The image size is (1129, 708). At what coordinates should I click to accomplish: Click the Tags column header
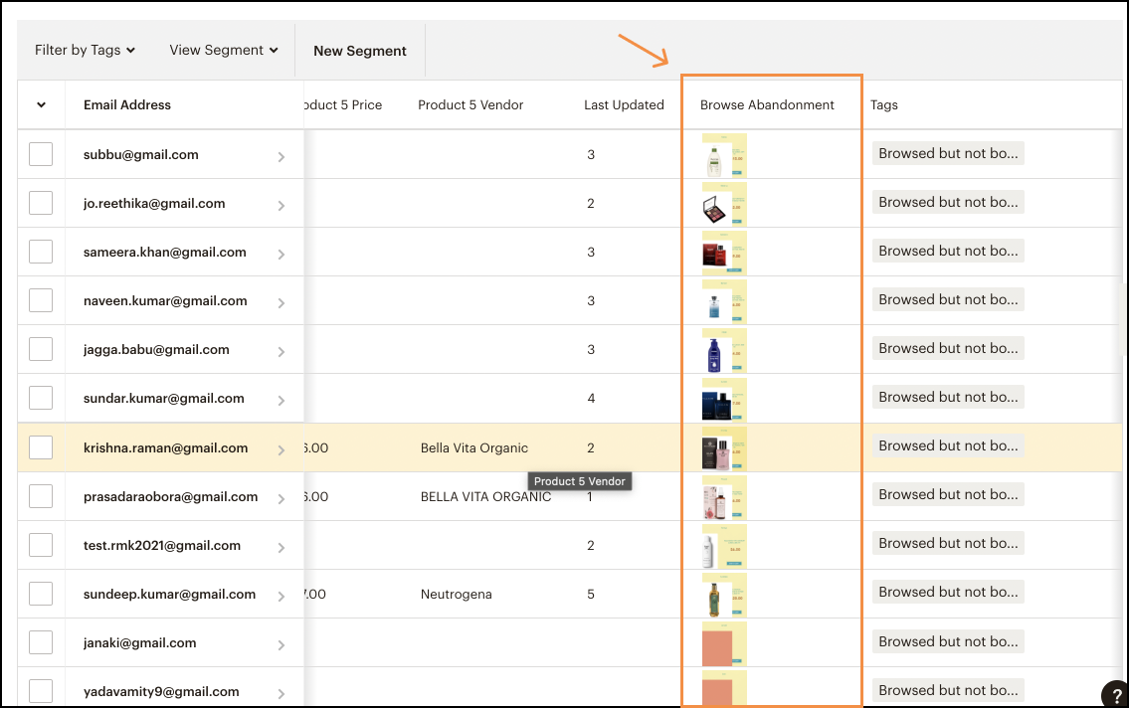click(883, 105)
